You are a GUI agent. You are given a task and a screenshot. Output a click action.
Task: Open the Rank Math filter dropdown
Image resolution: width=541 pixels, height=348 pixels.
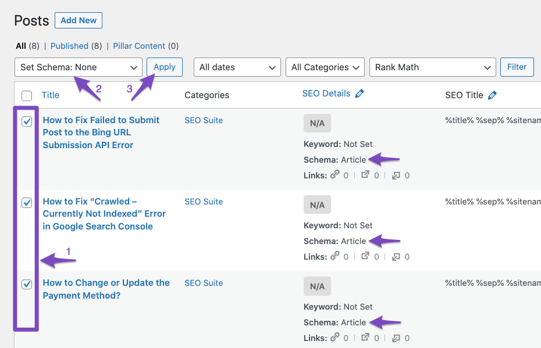pos(432,67)
